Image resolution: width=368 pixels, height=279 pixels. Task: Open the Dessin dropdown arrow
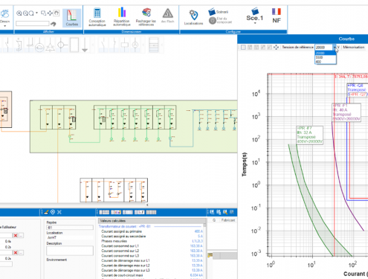4,25
